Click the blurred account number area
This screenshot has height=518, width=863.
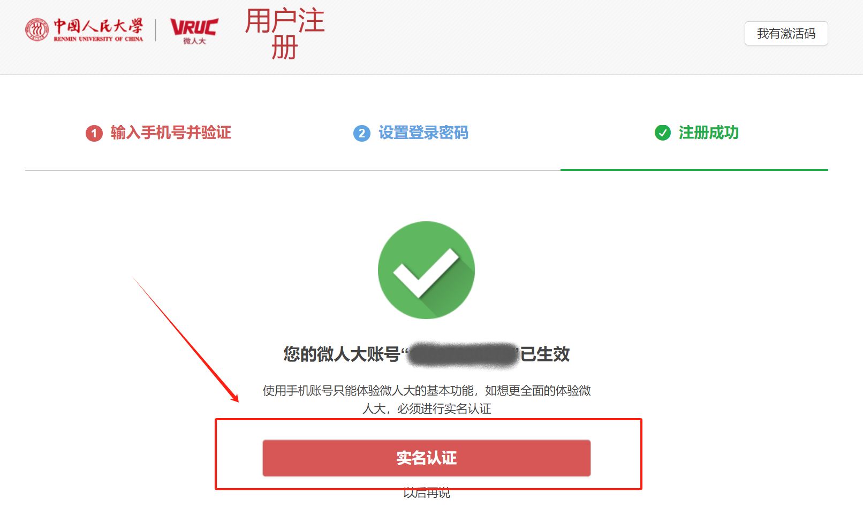point(462,354)
